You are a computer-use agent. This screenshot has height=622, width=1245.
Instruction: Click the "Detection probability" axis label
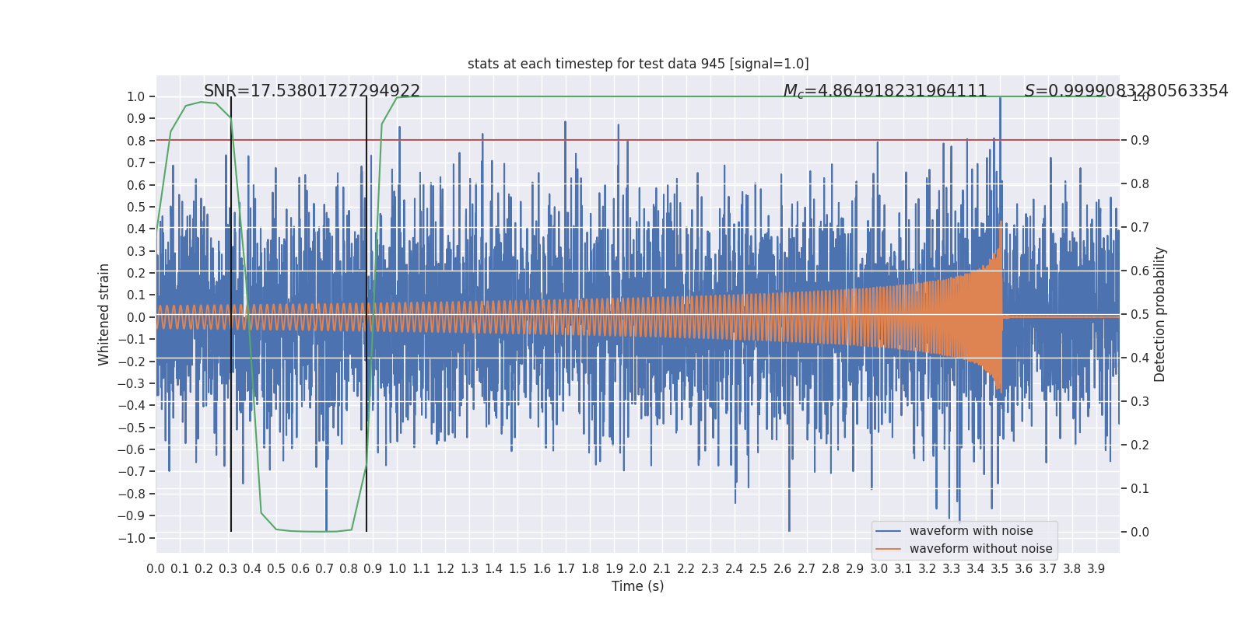[x=1160, y=314]
